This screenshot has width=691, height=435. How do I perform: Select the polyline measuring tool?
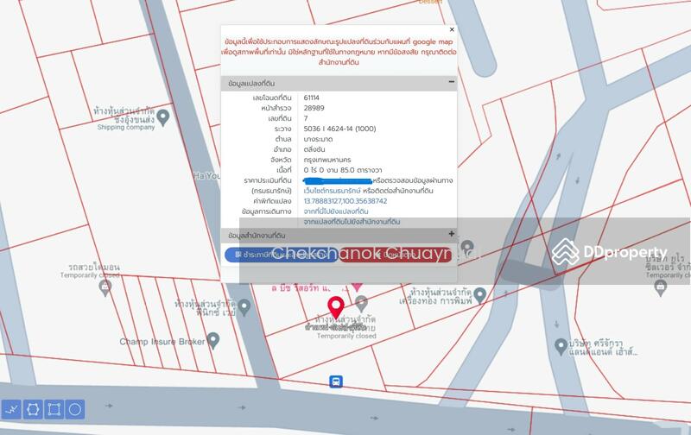click(x=12, y=408)
